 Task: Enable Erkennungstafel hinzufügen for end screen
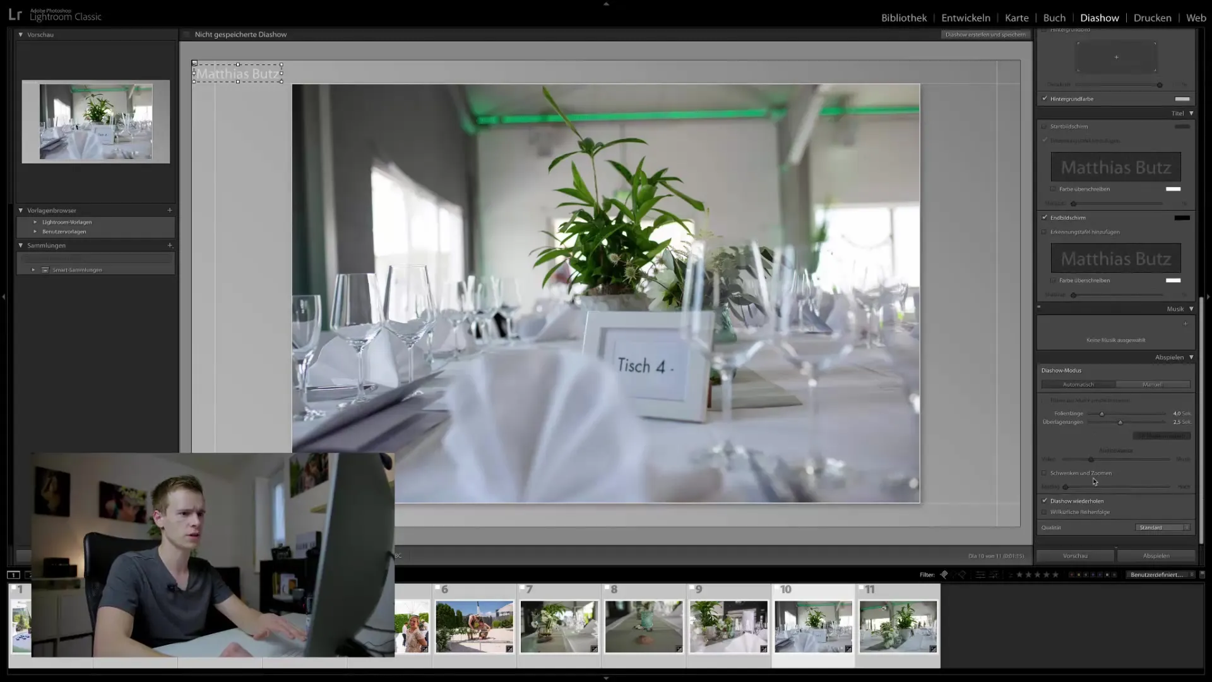pyautogui.click(x=1045, y=232)
